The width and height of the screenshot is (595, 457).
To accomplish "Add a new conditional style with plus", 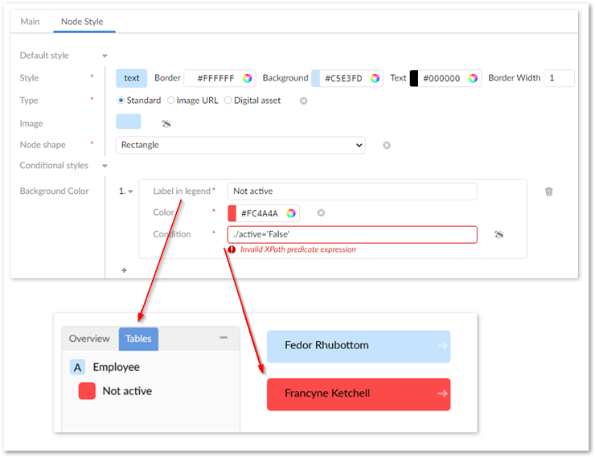I will (x=124, y=270).
